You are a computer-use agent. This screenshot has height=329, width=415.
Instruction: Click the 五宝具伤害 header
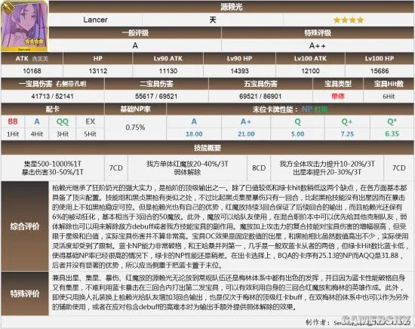[x=260, y=84]
